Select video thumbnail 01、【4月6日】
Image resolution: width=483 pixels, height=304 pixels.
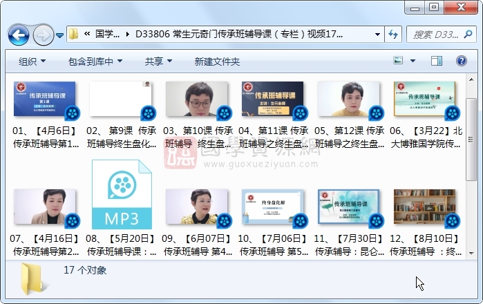point(44,99)
